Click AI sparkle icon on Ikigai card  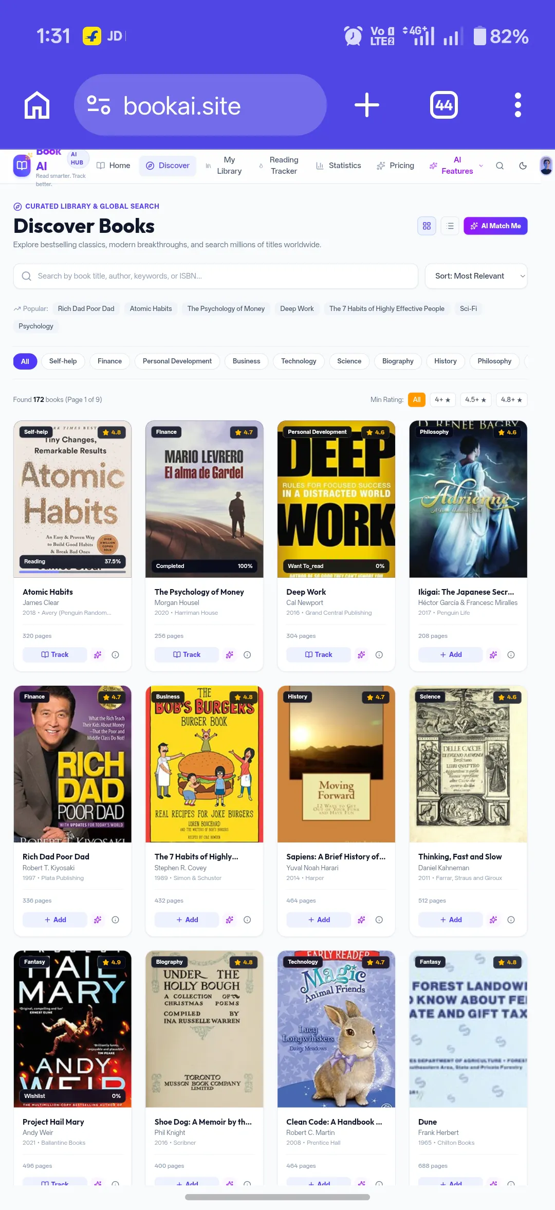click(x=493, y=654)
